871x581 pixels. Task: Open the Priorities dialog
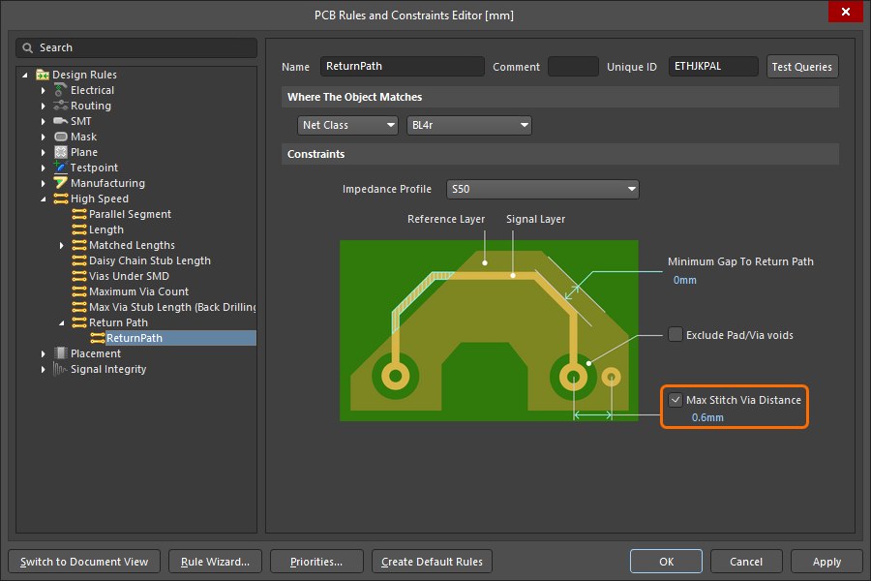click(316, 562)
